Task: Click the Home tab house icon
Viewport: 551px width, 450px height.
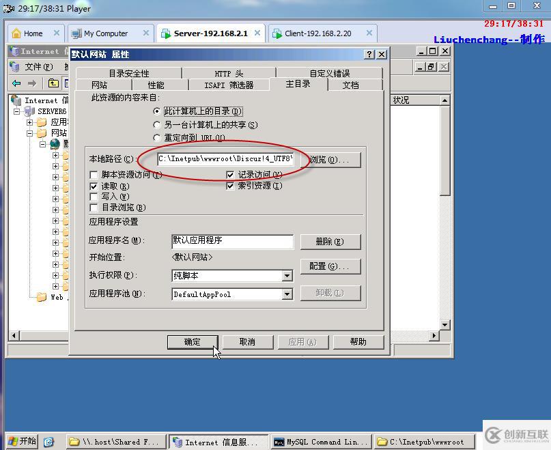Action: tap(16, 33)
